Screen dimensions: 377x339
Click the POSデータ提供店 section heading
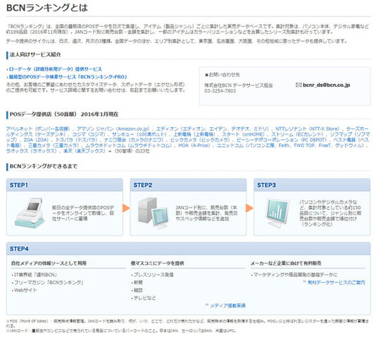(x=64, y=114)
